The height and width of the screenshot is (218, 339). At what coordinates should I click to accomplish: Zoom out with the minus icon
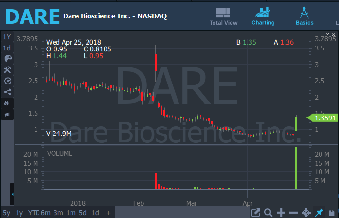pos(294,213)
